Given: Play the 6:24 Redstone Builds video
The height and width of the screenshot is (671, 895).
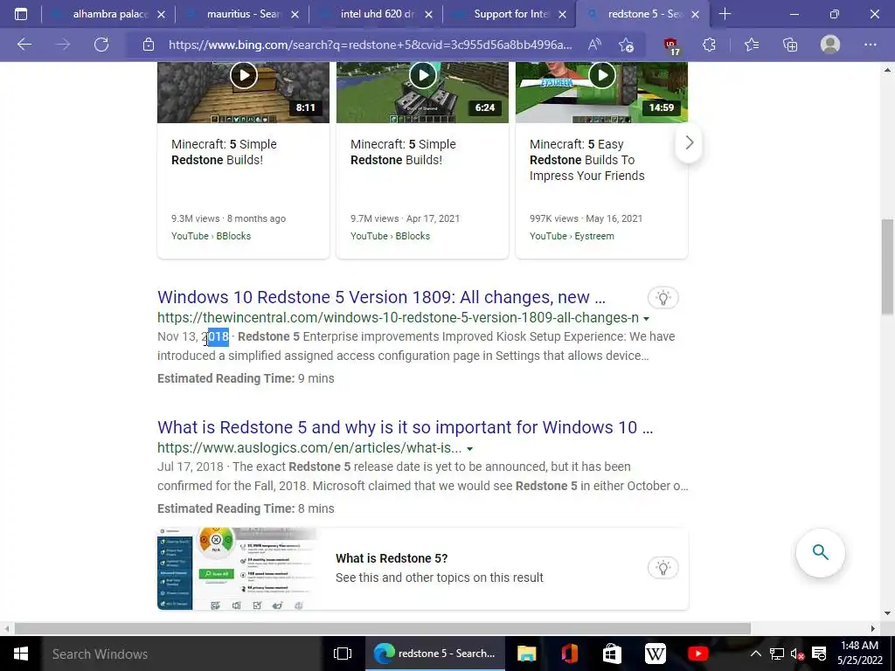Looking at the screenshot, I should pos(423,75).
